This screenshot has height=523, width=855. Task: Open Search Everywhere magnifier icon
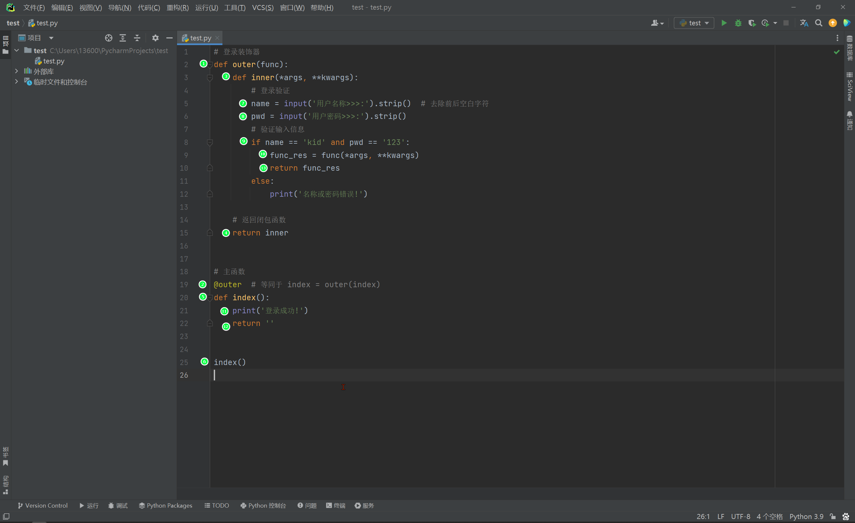pos(819,23)
